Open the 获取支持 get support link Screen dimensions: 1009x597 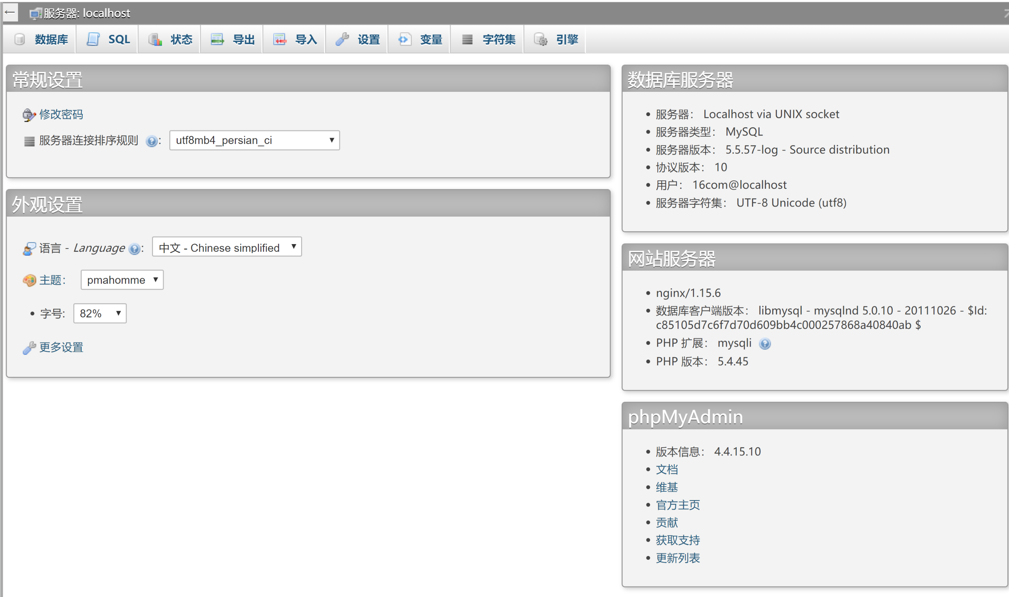(678, 540)
